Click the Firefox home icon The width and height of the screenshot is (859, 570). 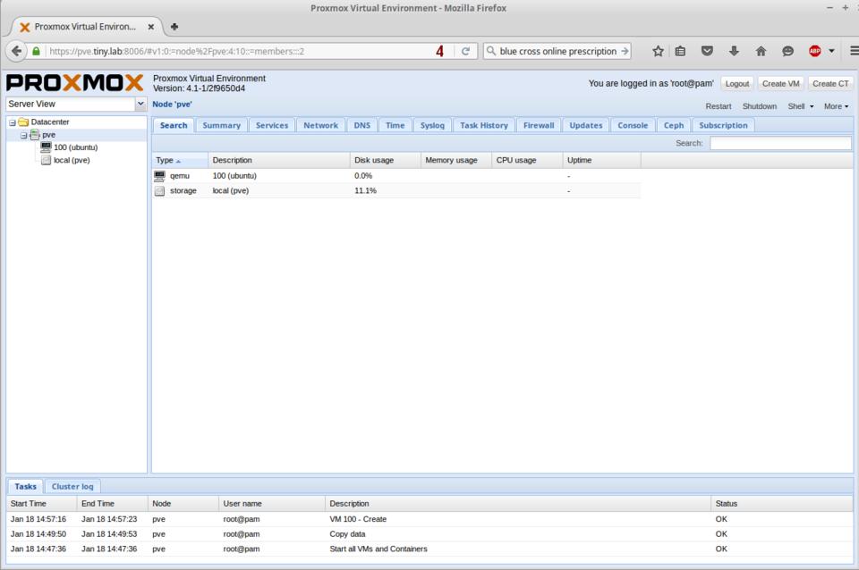point(761,51)
